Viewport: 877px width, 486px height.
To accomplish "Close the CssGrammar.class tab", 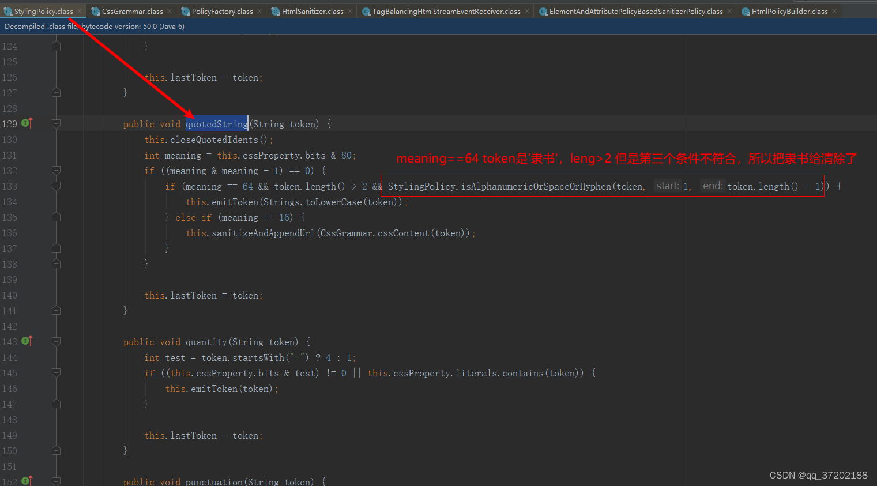I will click(170, 10).
